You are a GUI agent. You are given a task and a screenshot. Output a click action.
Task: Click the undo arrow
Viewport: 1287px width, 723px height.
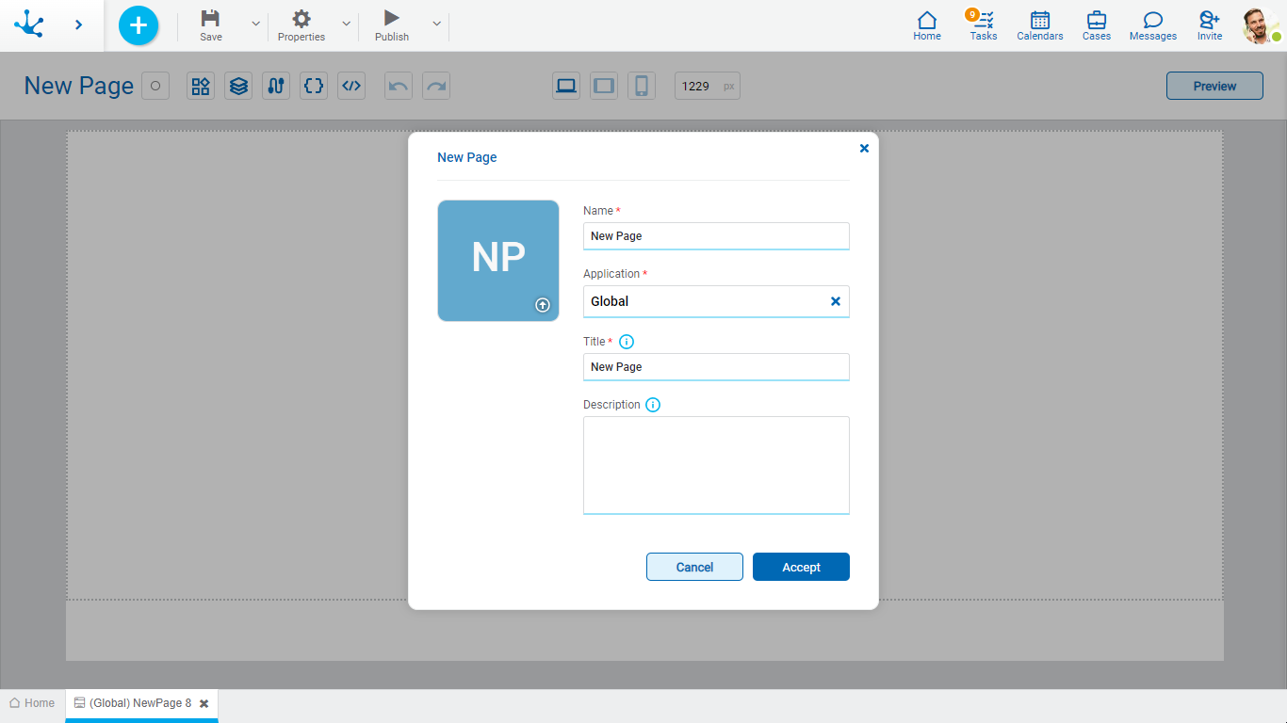point(399,86)
